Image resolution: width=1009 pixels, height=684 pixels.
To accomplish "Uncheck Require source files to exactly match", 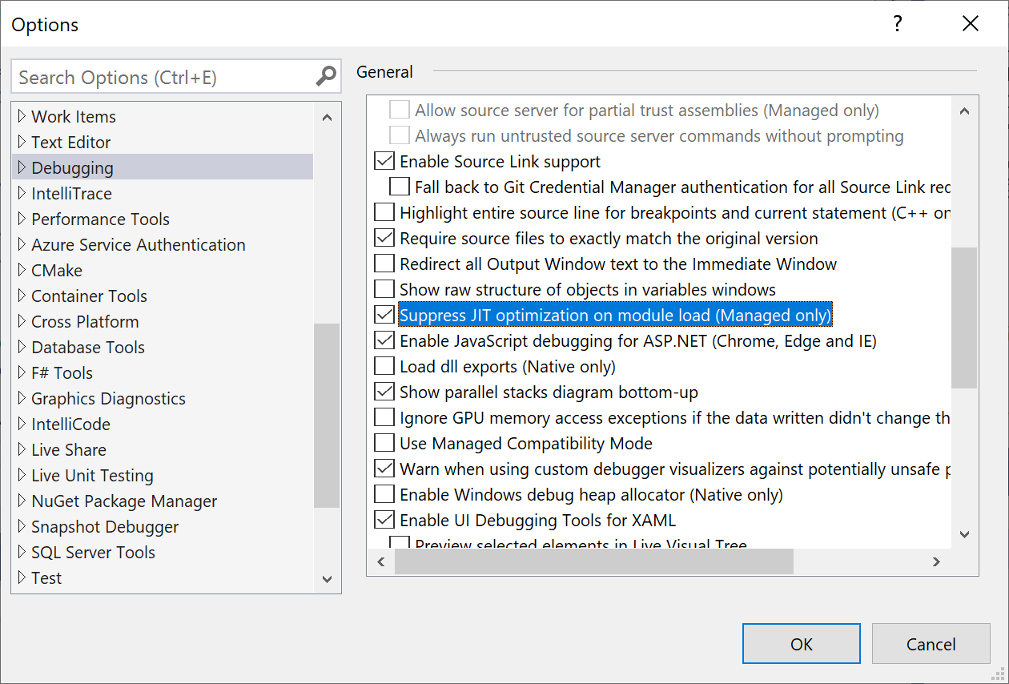I will (x=384, y=237).
